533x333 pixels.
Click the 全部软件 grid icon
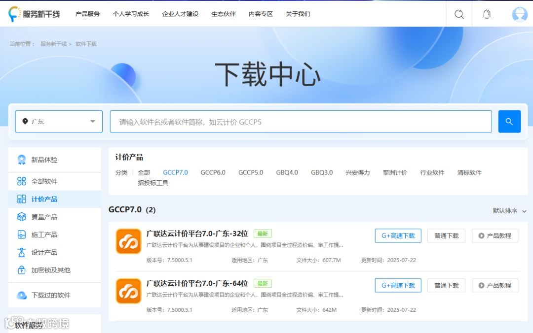coord(21,181)
